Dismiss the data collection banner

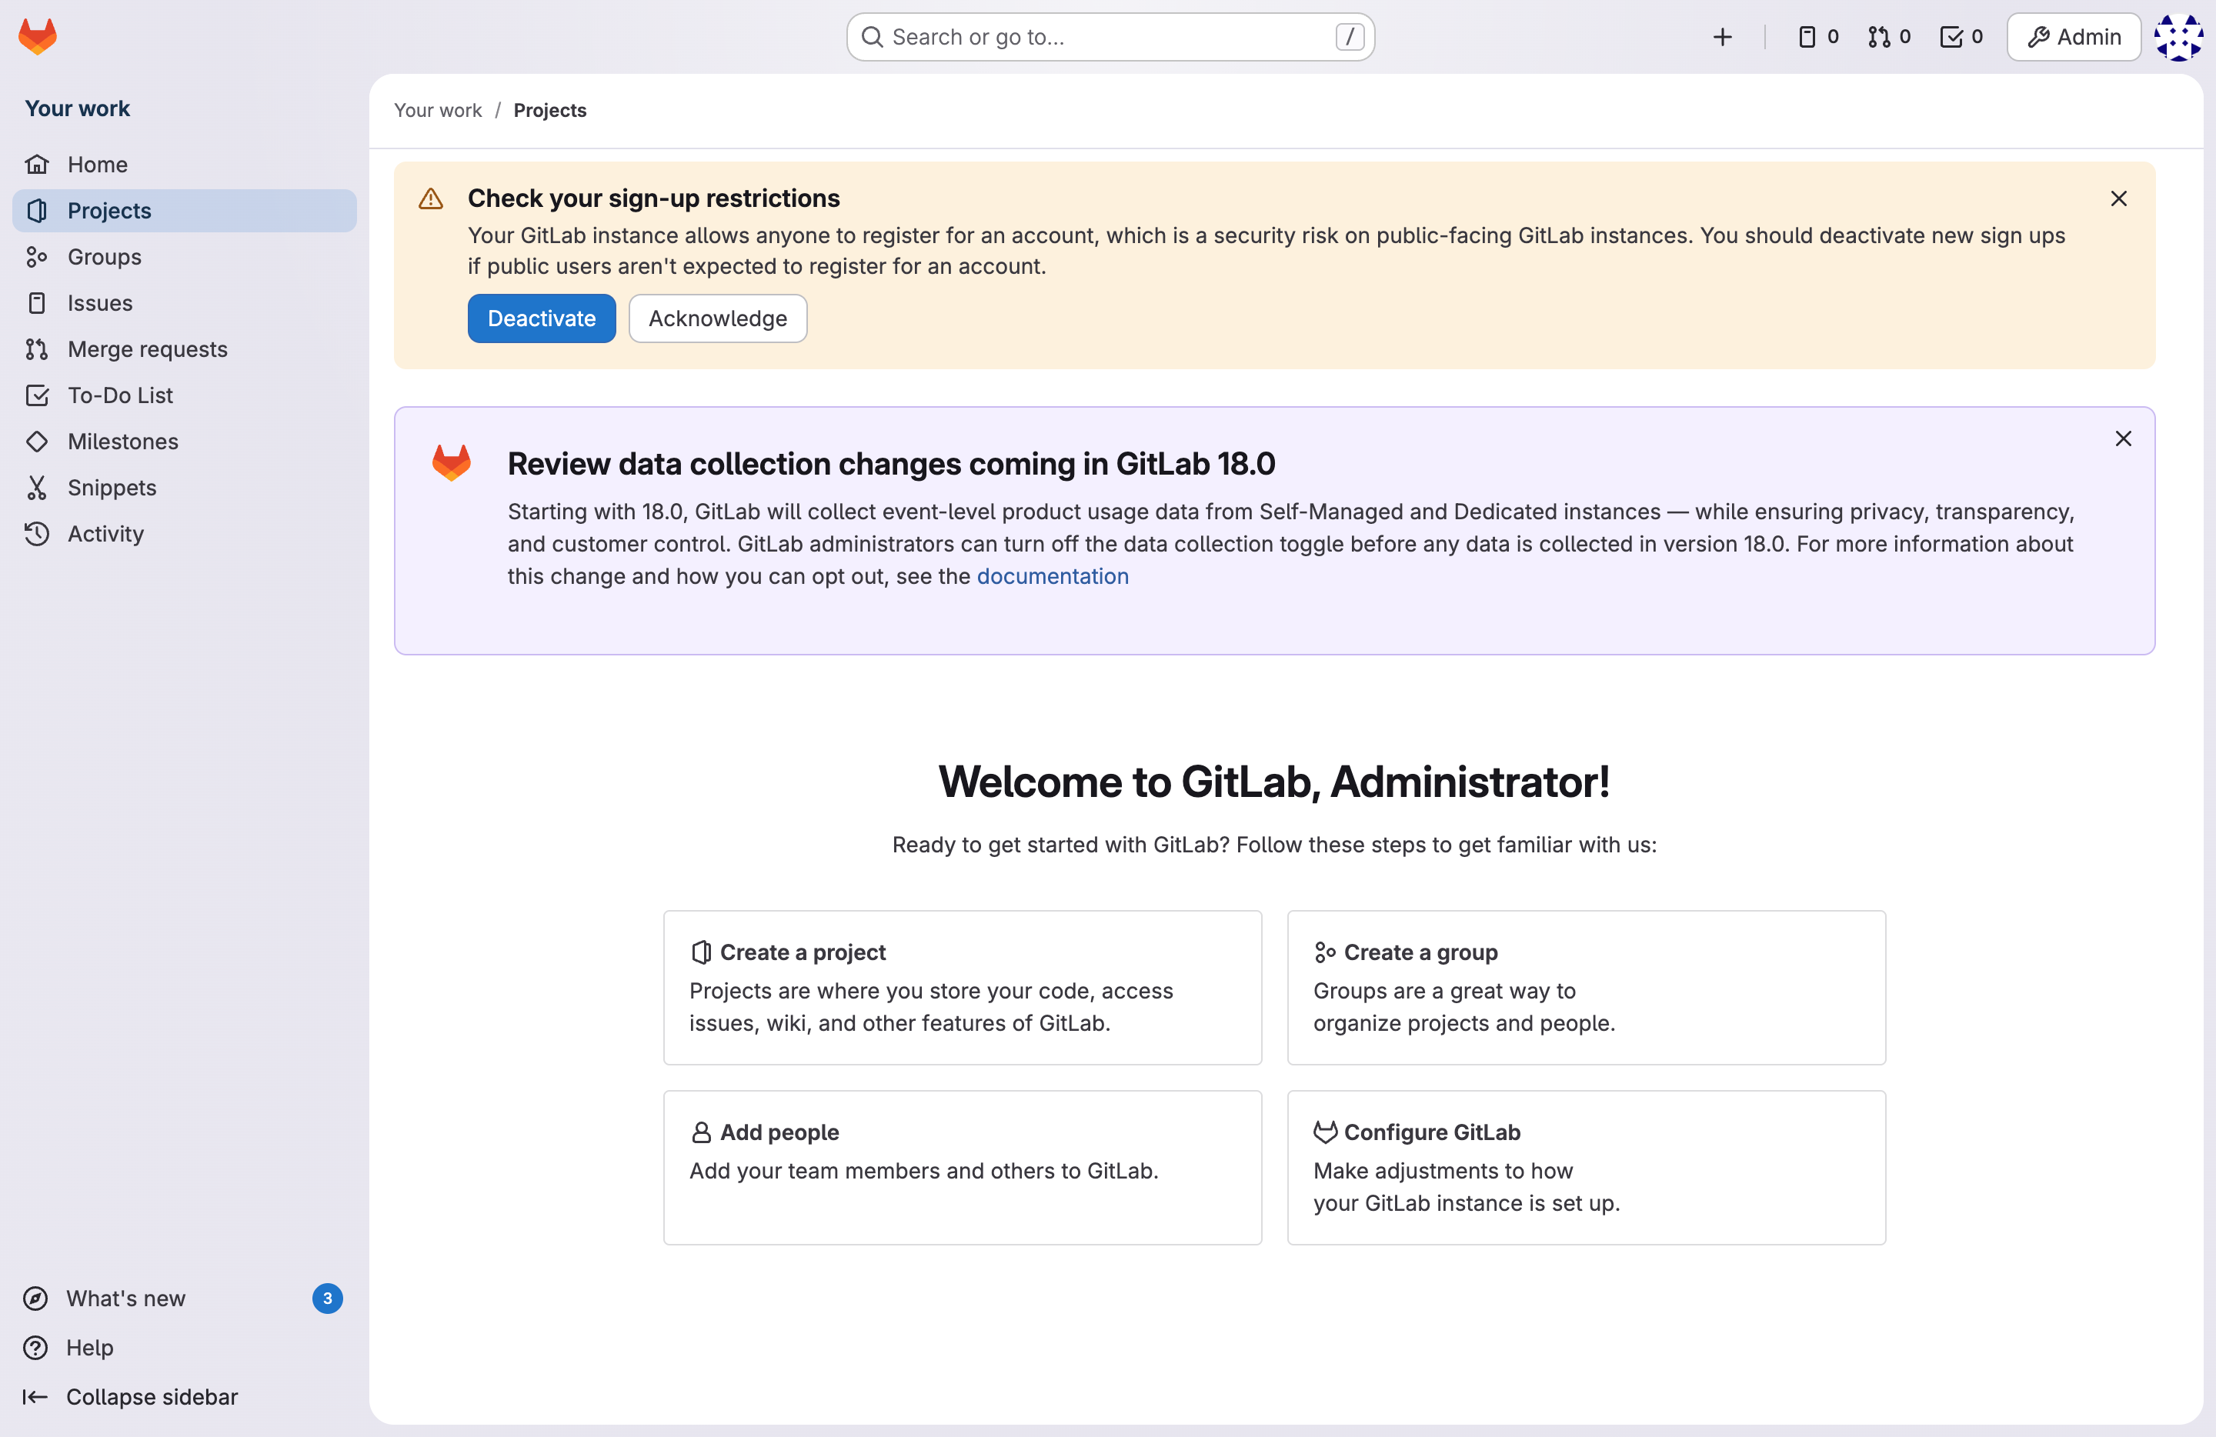click(x=2123, y=438)
